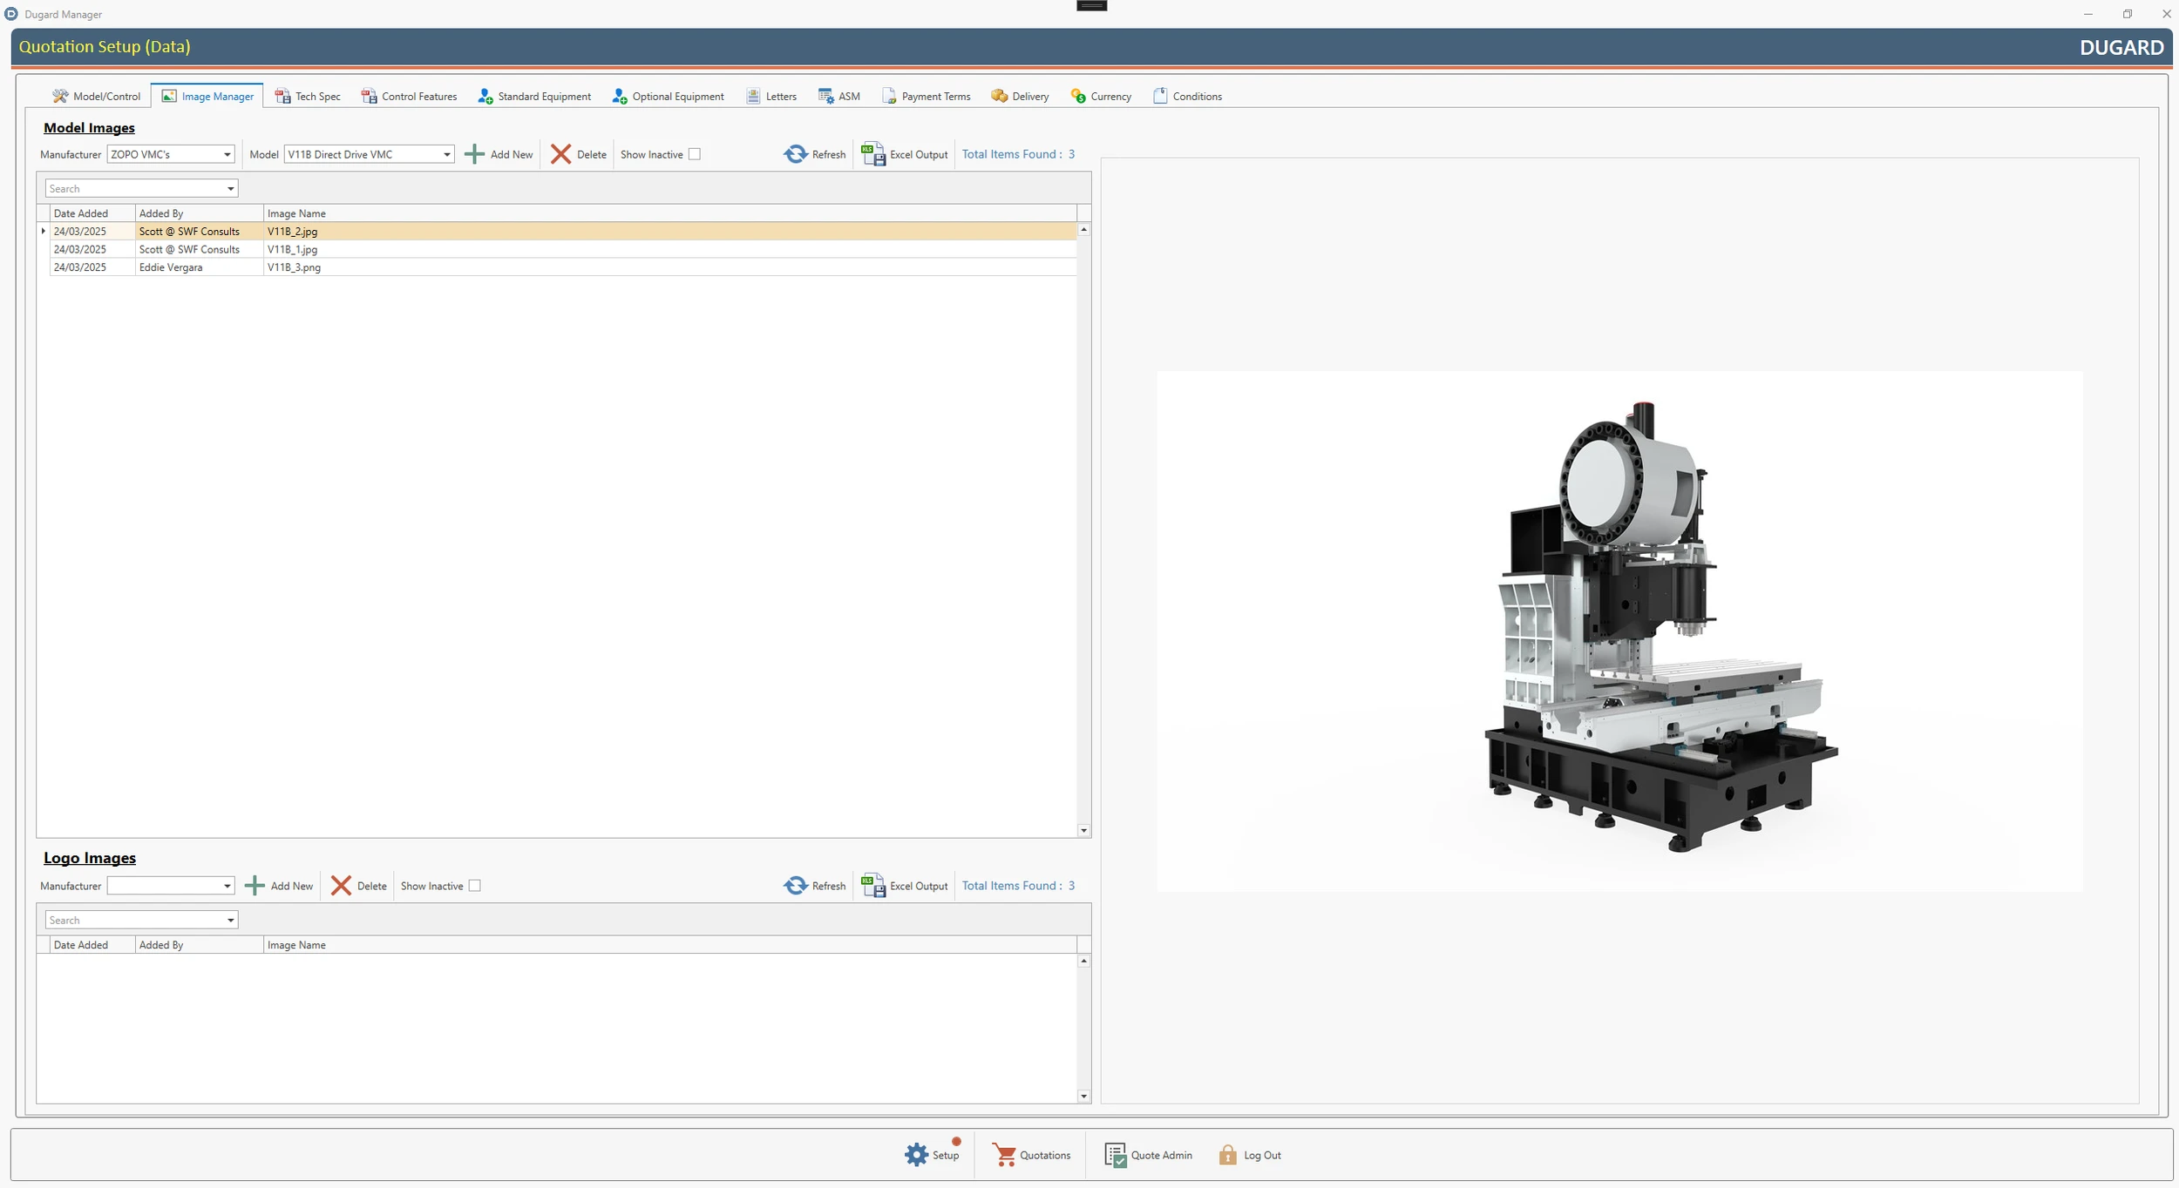The width and height of the screenshot is (2179, 1188).
Task: Click Add New under Model Images
Action: click(499, 153)
